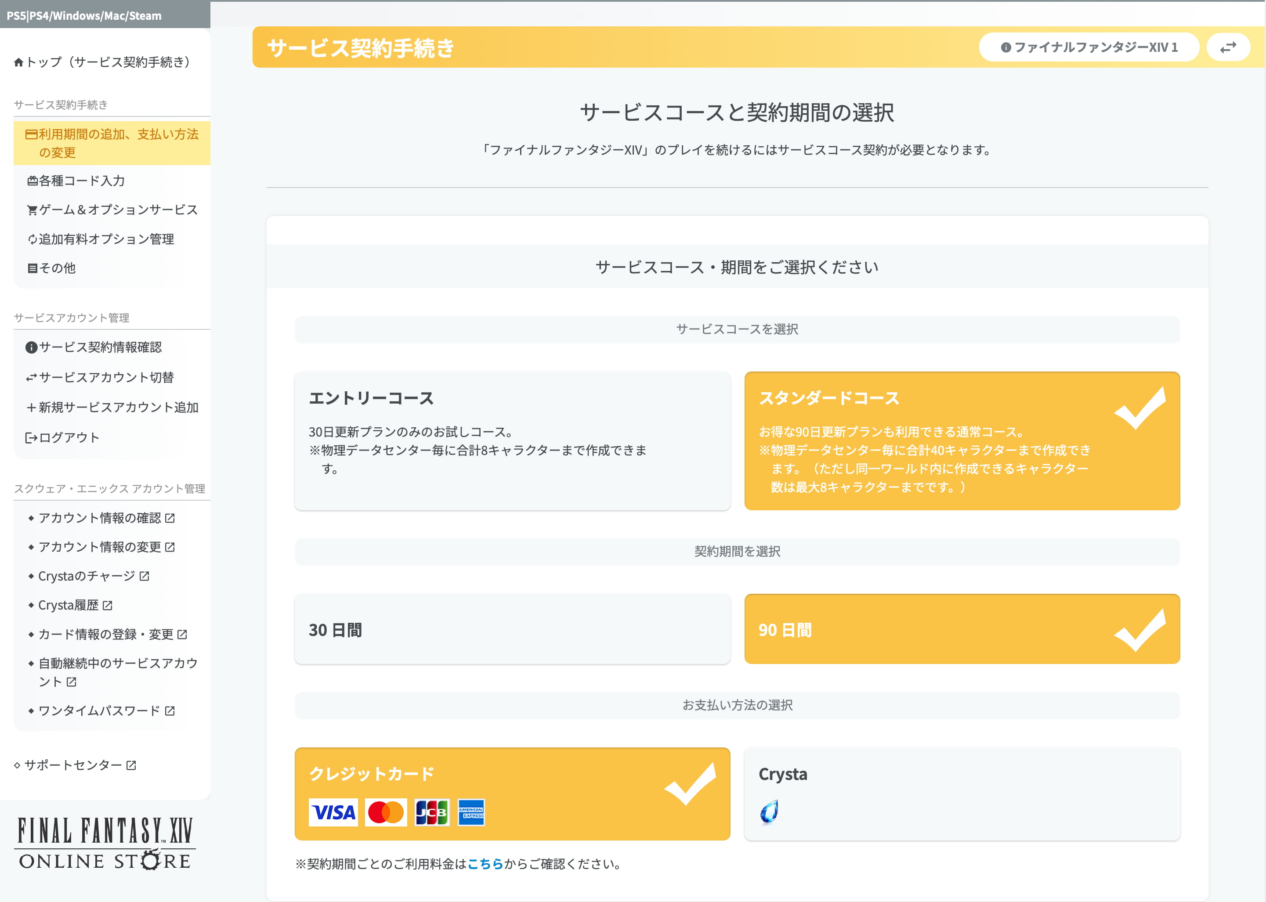Click the home icon beside トップ
The image size is (1266, 902).
(x=18, y=62)
